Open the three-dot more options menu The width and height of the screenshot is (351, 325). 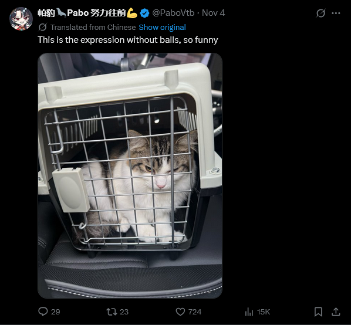coord(336,13)
